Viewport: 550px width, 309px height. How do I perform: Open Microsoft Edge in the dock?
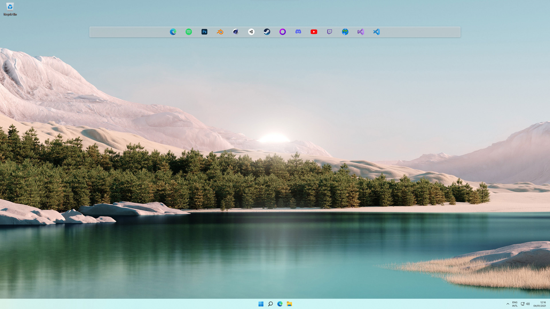[x=173, y=32]
